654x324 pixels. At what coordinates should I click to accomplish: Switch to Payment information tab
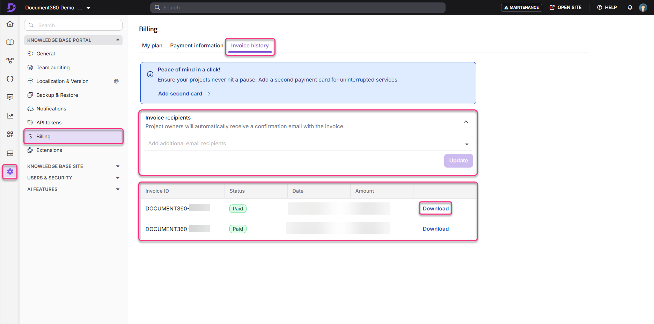(197, 46)
